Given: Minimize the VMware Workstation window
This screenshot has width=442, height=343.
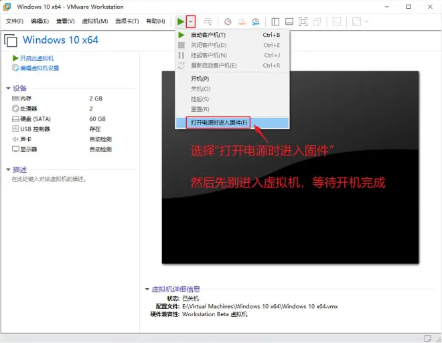Looking at the screenshot, I should click(x=387, y=7).
